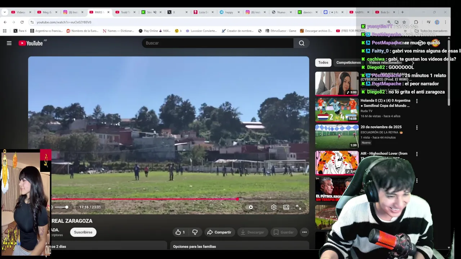Viewport: 461px width, 259px height.
Task: Click the Descargar download button
Action: pyautogui.click(x=252, y=232)
